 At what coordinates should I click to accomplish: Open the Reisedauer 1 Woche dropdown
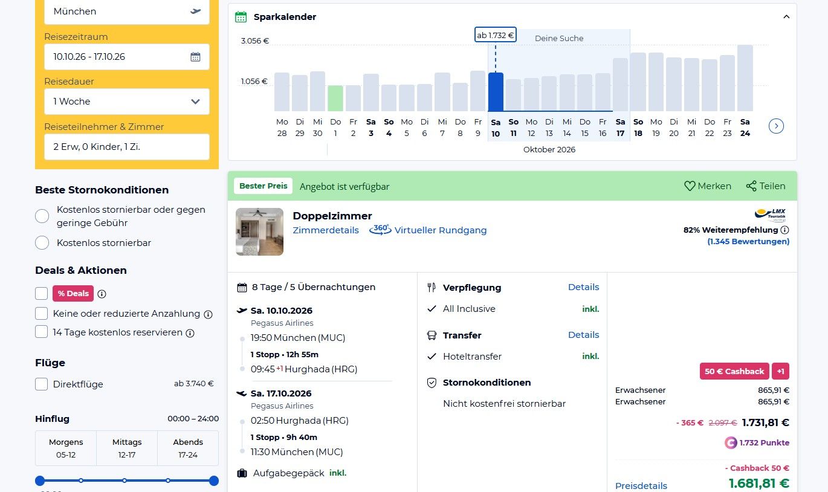pos(127,102)
